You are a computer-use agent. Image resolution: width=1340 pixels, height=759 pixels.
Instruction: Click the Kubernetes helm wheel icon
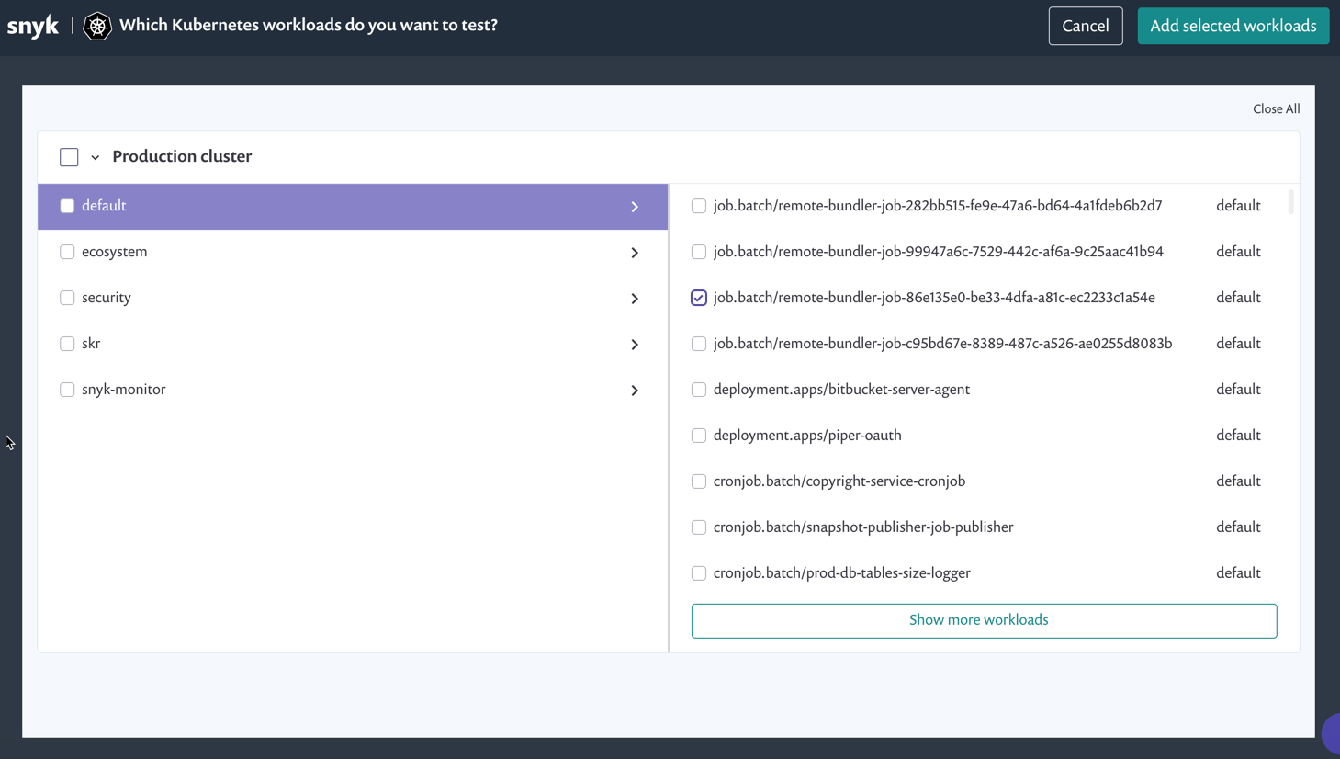(97, 26)
